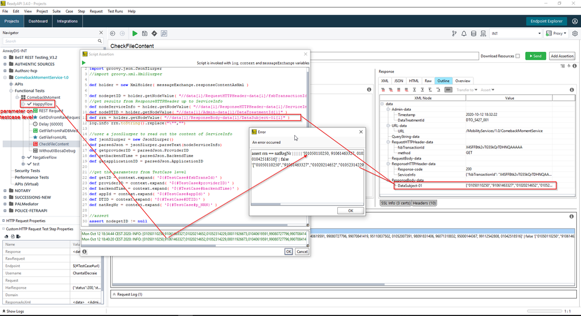
Task: Expand the BeST REST Testing_V3.2 project node
Action: coord(5,58)
